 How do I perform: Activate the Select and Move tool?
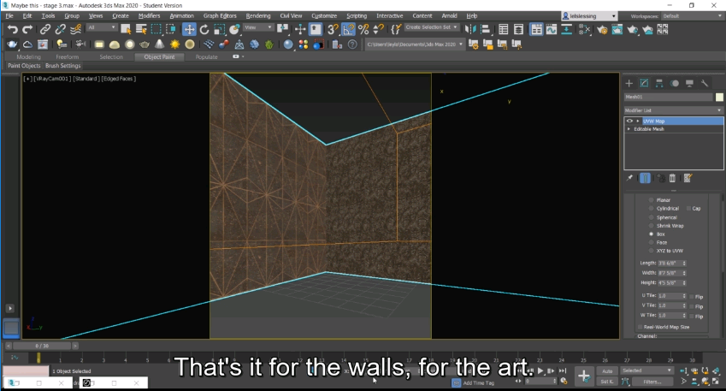click(x=189, y=30)
